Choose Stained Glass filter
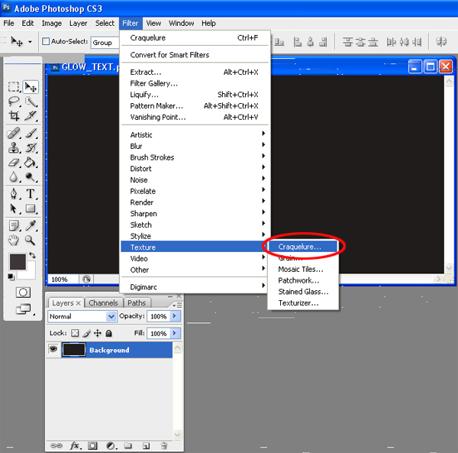The height and width of the screenshot is (453, 458). point(302,292)
